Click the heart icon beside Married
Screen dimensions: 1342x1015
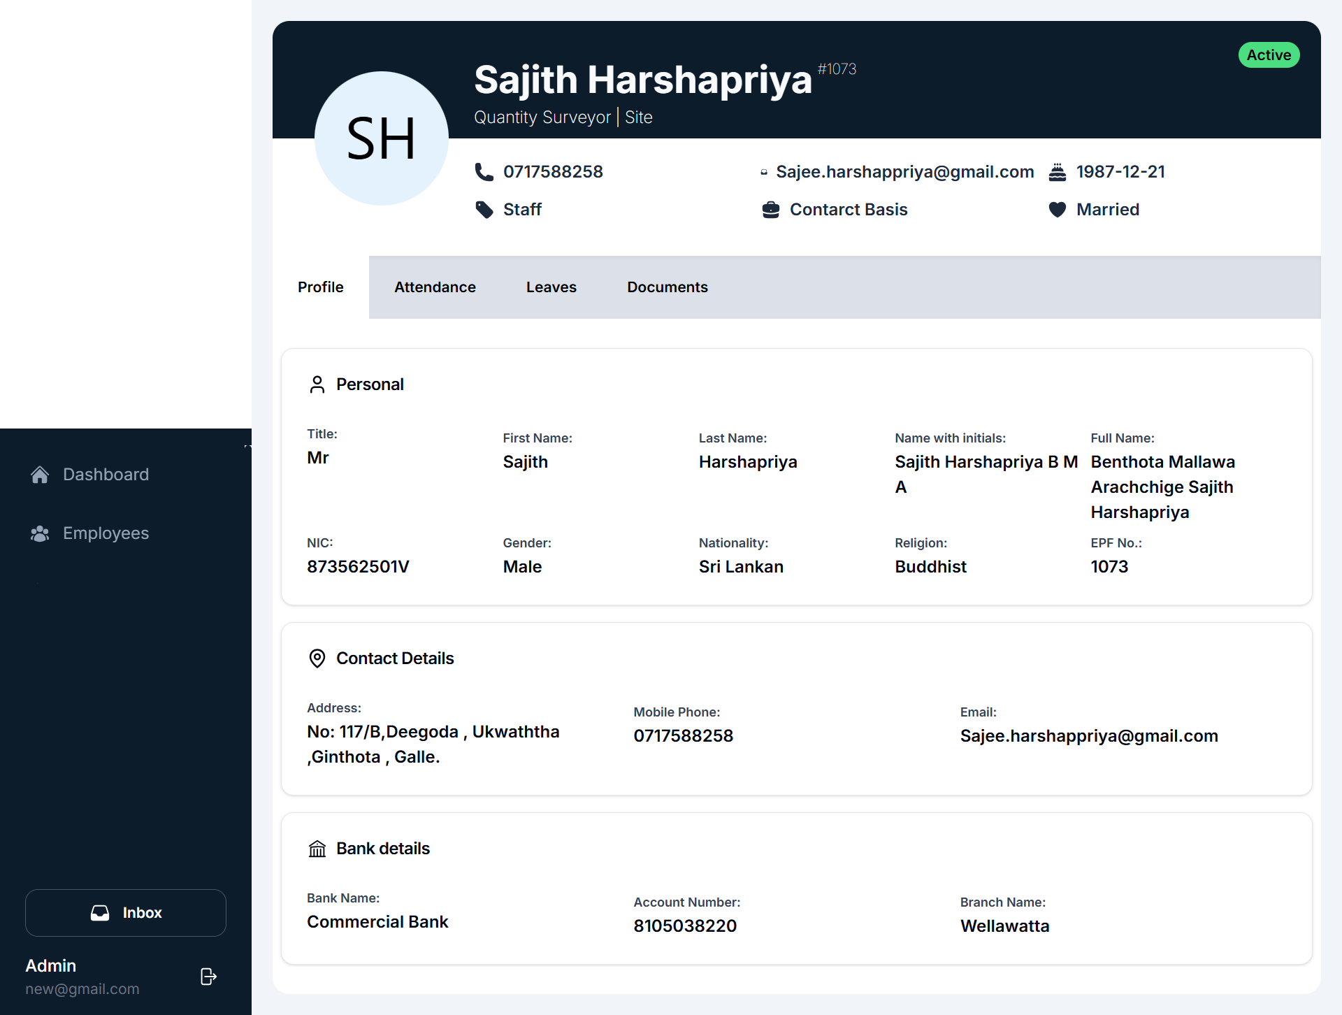pos(1057,210)
